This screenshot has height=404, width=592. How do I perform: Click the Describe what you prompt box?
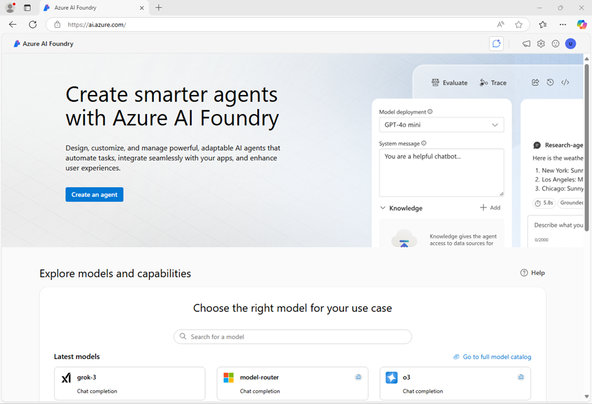(x=555, y=231)
